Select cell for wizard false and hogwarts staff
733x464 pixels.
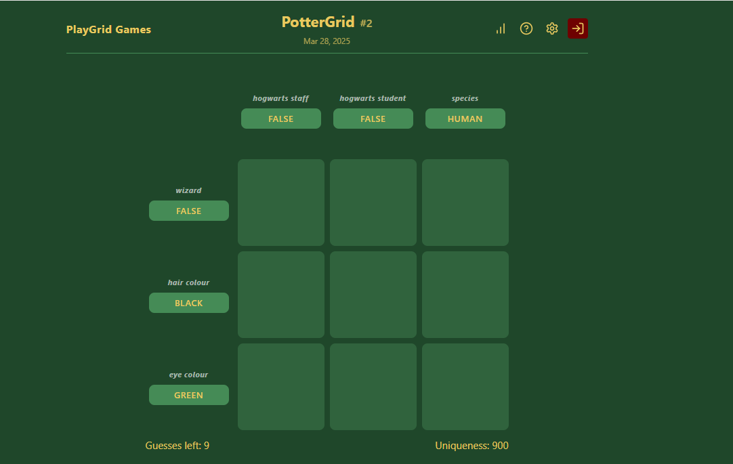coord(281,203)
